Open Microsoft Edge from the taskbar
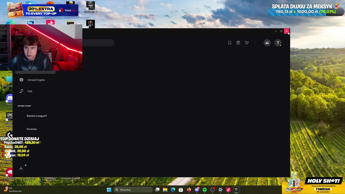 coord(173,190)
